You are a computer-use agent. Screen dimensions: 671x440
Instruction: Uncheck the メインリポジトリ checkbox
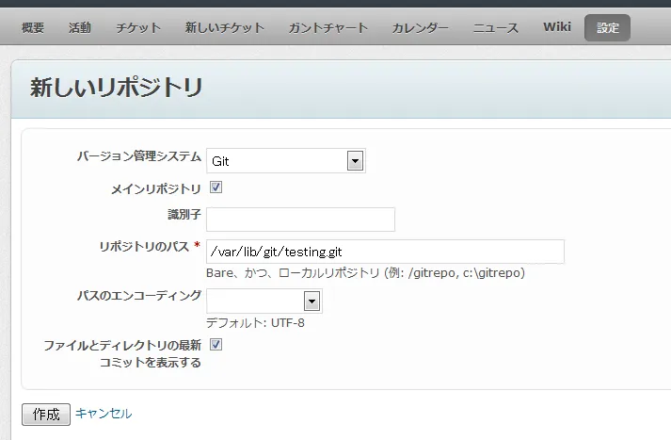click(x=216, y=188)
